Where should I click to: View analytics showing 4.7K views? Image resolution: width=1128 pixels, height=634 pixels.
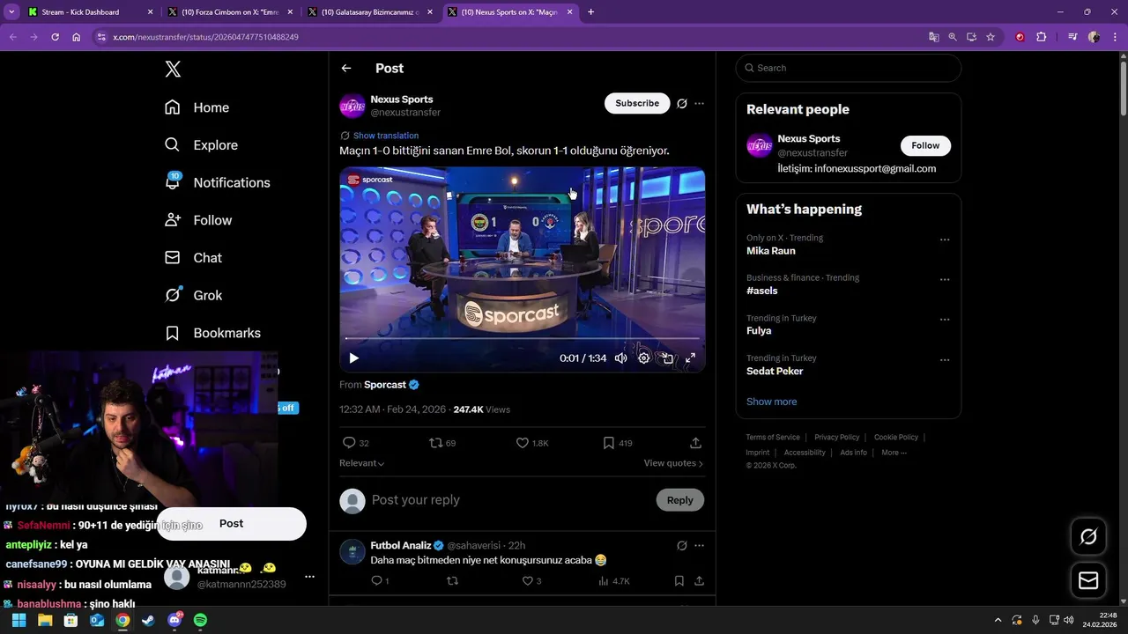(x=614, y=581)
